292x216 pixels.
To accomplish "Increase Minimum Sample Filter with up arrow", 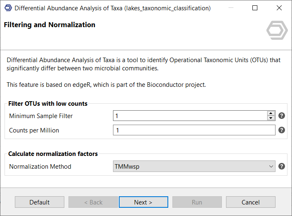I will coord(271,114).
